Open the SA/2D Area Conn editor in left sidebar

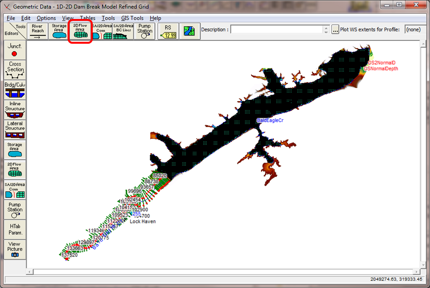15,190
